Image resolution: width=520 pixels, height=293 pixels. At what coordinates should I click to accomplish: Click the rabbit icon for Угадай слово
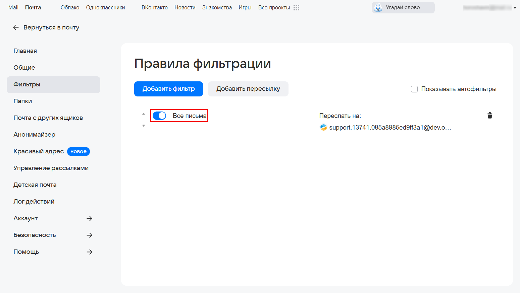pyautogui.click(x=378, y=7)
